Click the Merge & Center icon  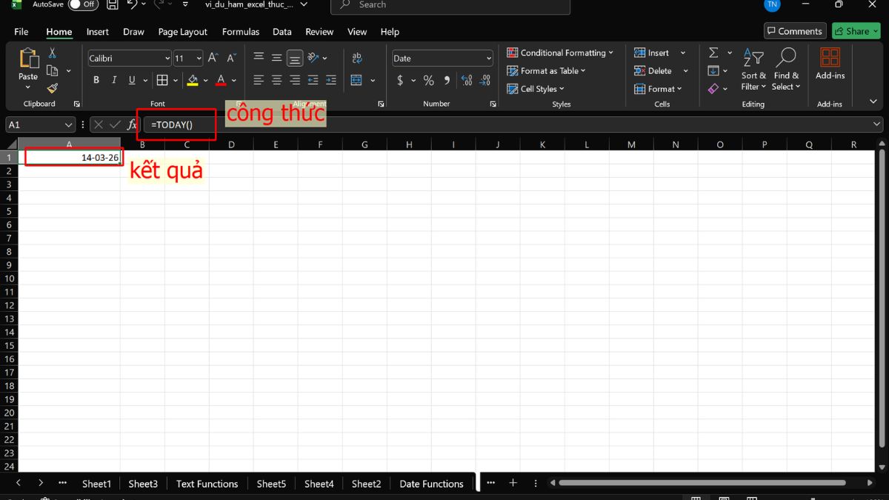click(x=356, y=80)
